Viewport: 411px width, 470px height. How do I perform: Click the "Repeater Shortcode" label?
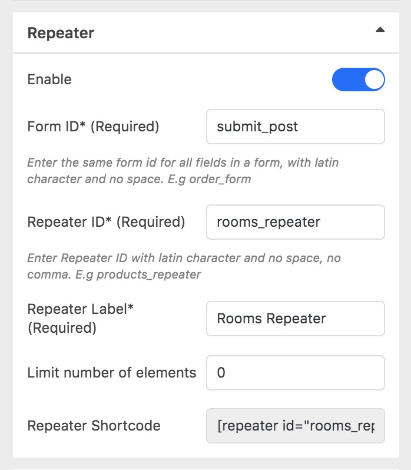[x=94, y=426]
